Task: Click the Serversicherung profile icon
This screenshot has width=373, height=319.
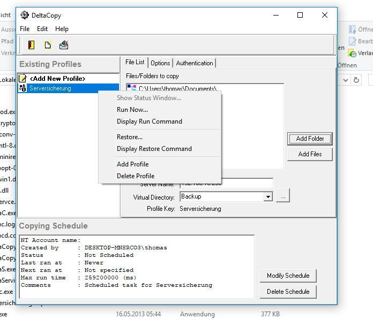Action: [x=23, y=88]
